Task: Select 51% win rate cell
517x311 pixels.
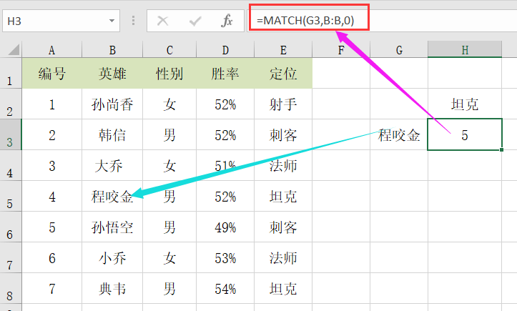Action: pos(225,166)
